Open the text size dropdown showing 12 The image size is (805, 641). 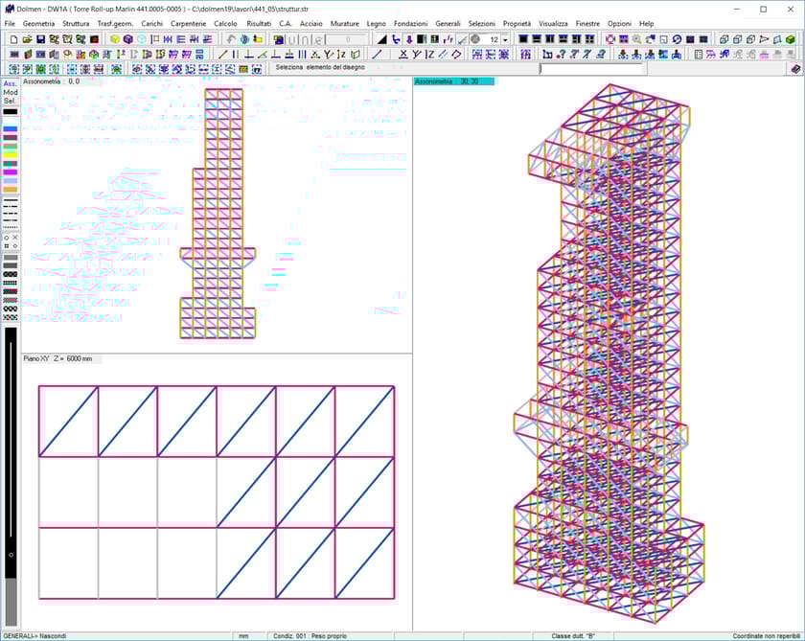pos(505,40)
